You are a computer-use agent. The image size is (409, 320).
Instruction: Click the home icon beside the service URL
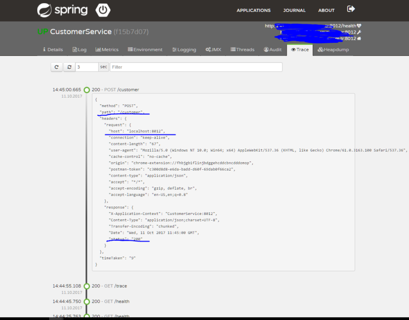click(359, 38)
